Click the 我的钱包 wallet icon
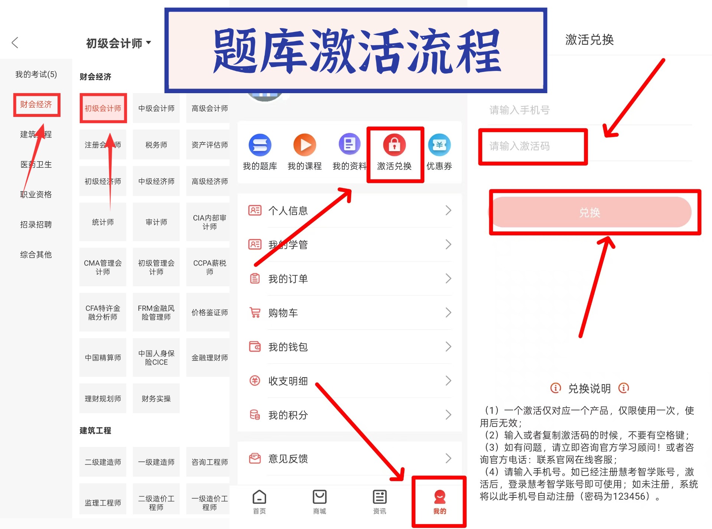The height and width of the screenshot is (529, 712). click(x=255, y=347)
